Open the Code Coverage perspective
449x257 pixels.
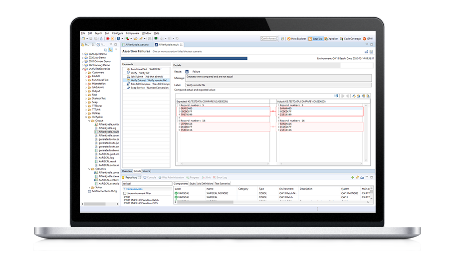[x=351, y=38]
